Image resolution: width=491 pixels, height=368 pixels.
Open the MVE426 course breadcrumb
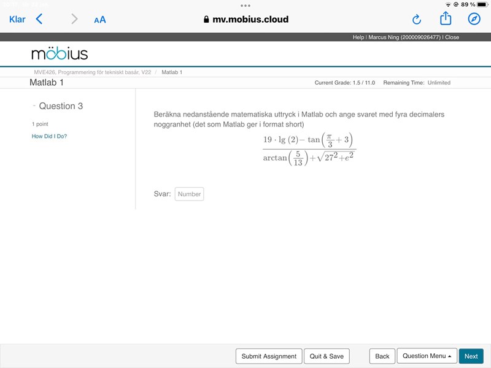point(92,72)
